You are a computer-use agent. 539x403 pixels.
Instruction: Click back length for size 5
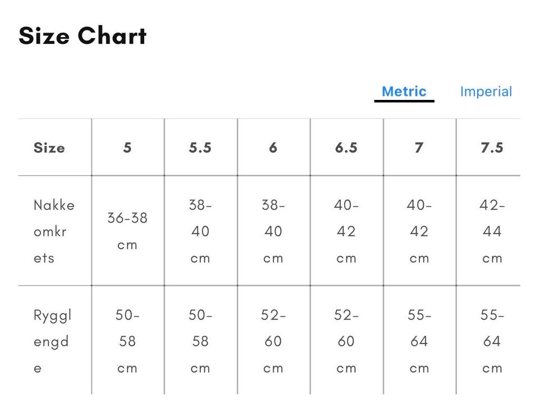click(x=127, y=341)
